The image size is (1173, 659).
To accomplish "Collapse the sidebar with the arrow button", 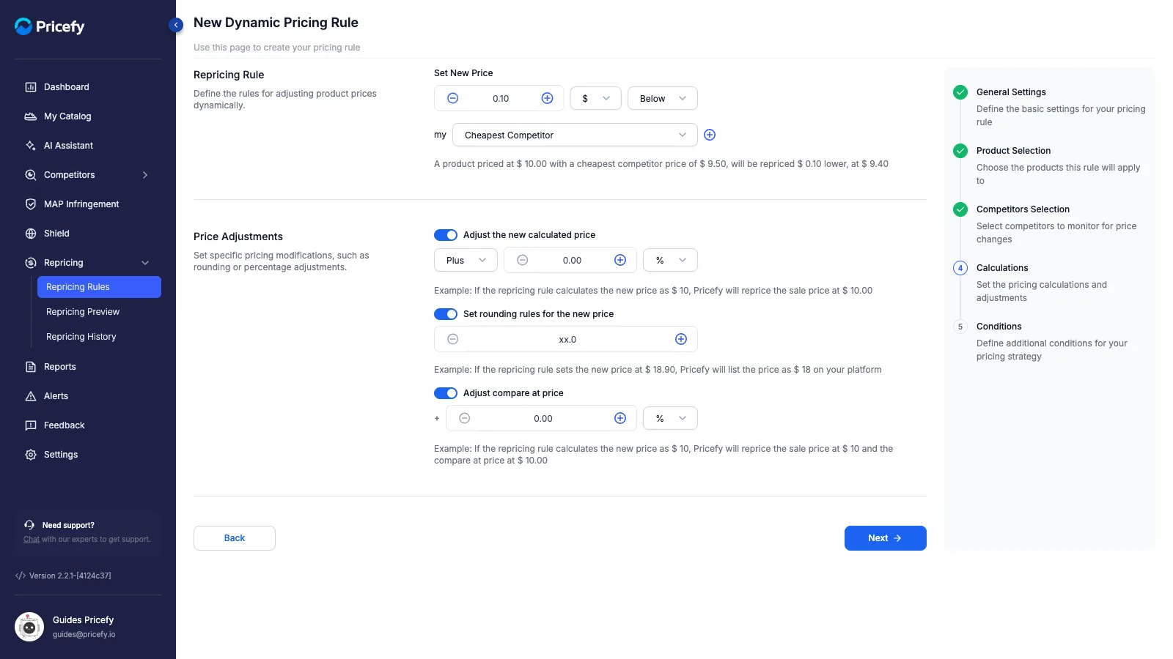I will click(x=176, y=25).
